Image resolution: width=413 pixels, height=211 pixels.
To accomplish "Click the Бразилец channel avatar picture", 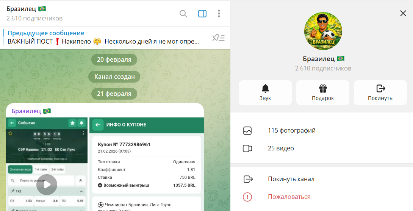I will [323, 31].
